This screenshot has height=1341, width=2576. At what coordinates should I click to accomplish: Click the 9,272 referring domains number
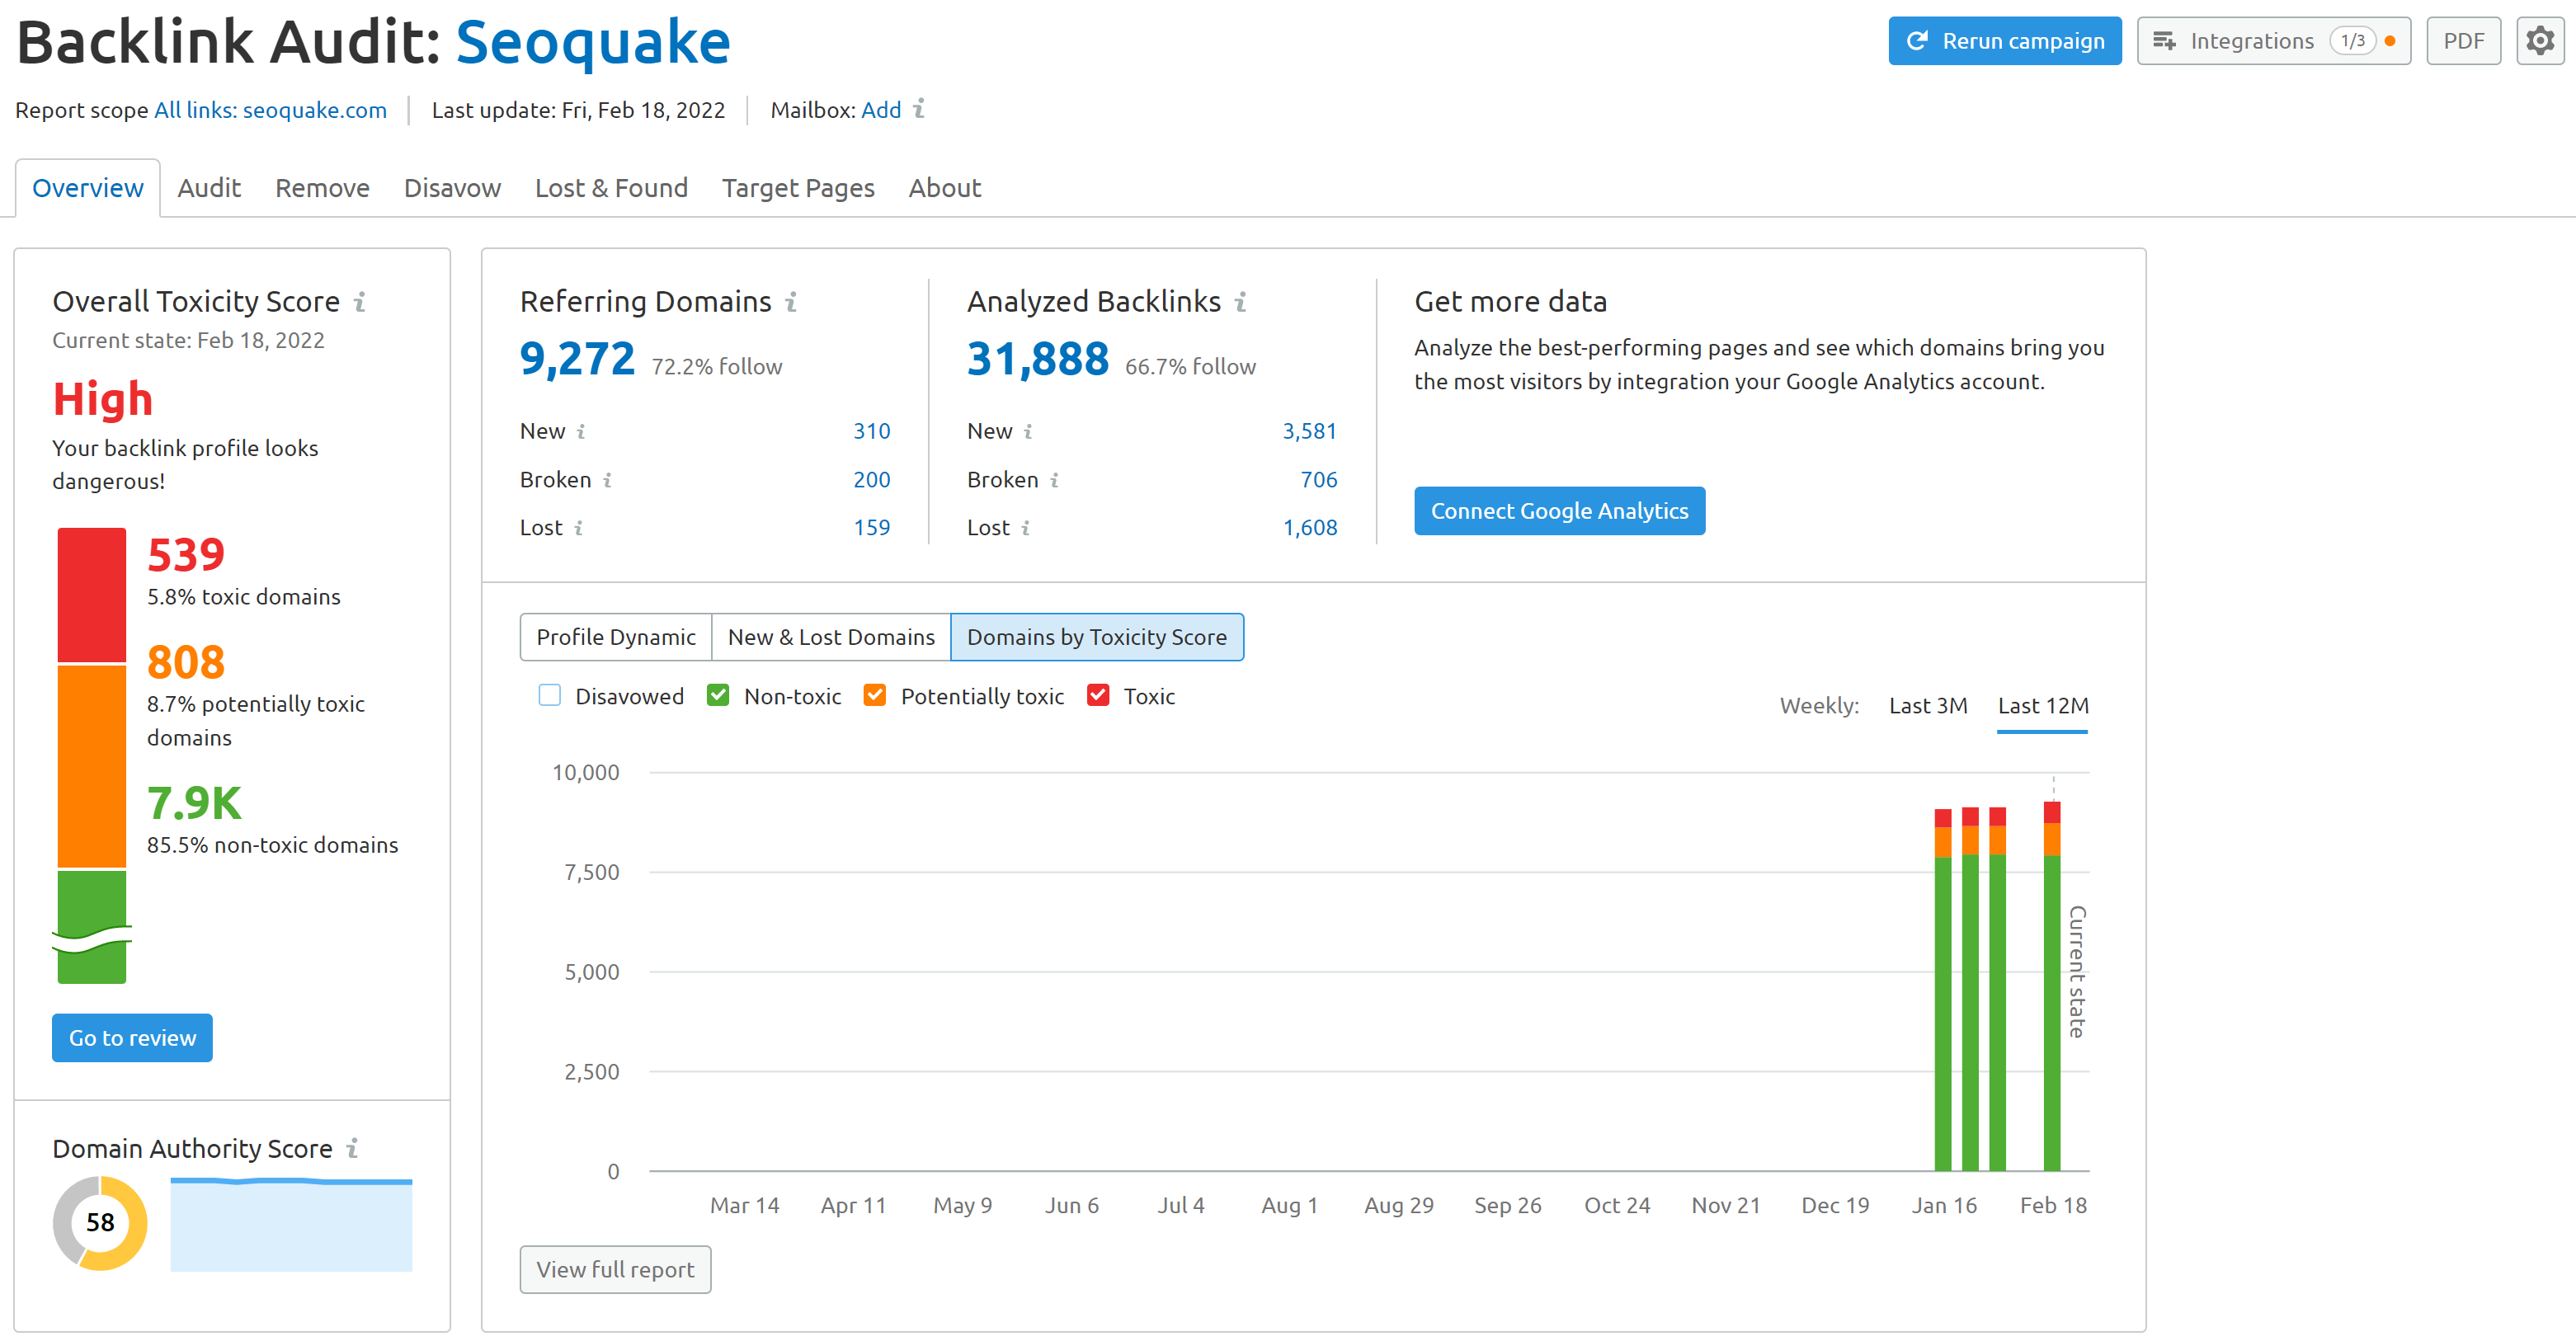click(577, 358)
